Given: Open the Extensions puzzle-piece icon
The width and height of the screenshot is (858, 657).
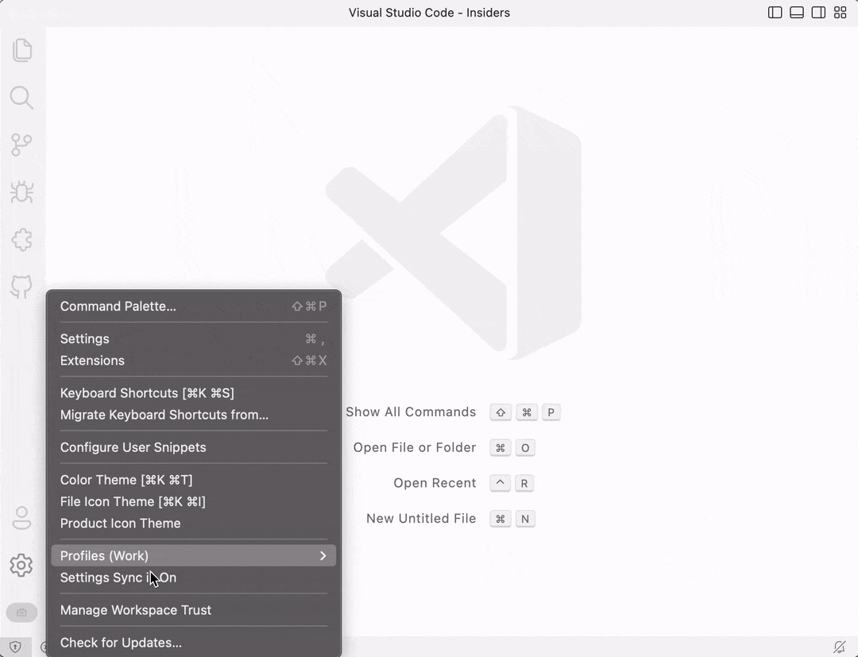Looking at the screenshot, I should [x=21, y=240].
